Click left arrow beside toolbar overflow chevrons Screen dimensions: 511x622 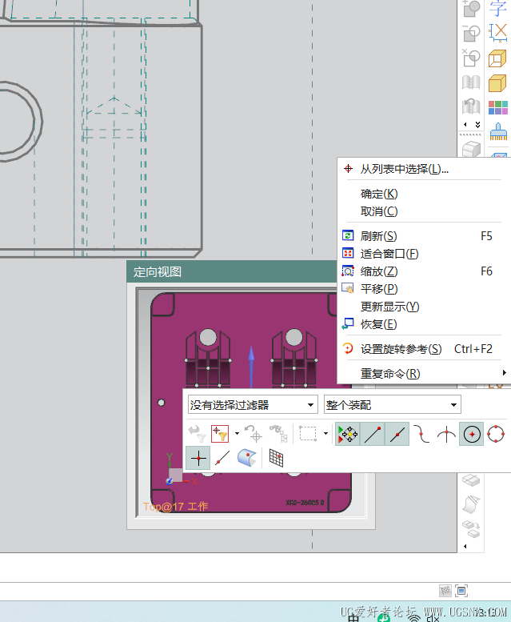[465, 125]
